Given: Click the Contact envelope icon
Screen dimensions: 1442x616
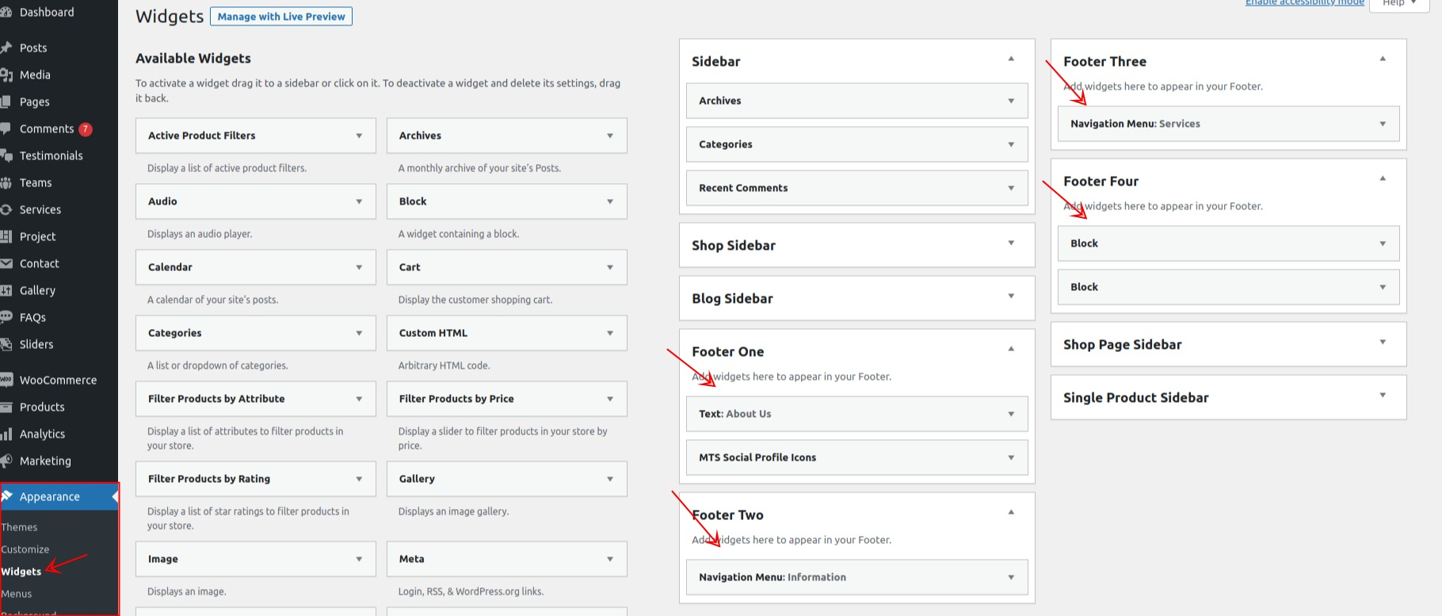Looking at the screenshot, I should (x=6, y=263).
